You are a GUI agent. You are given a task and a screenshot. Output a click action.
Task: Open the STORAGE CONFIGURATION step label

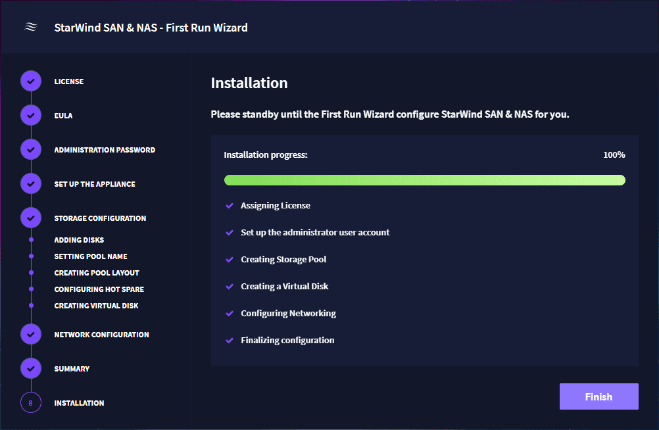click(x=100, y=218)
